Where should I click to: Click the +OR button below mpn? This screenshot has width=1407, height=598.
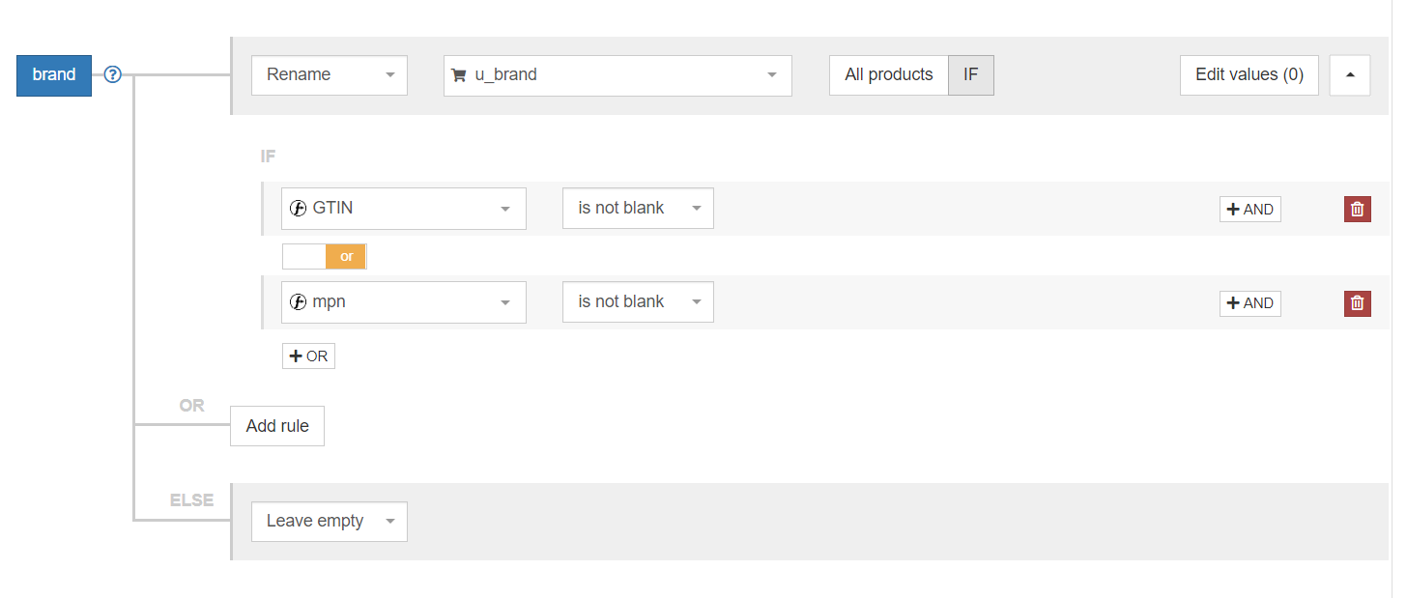(308, 356)
